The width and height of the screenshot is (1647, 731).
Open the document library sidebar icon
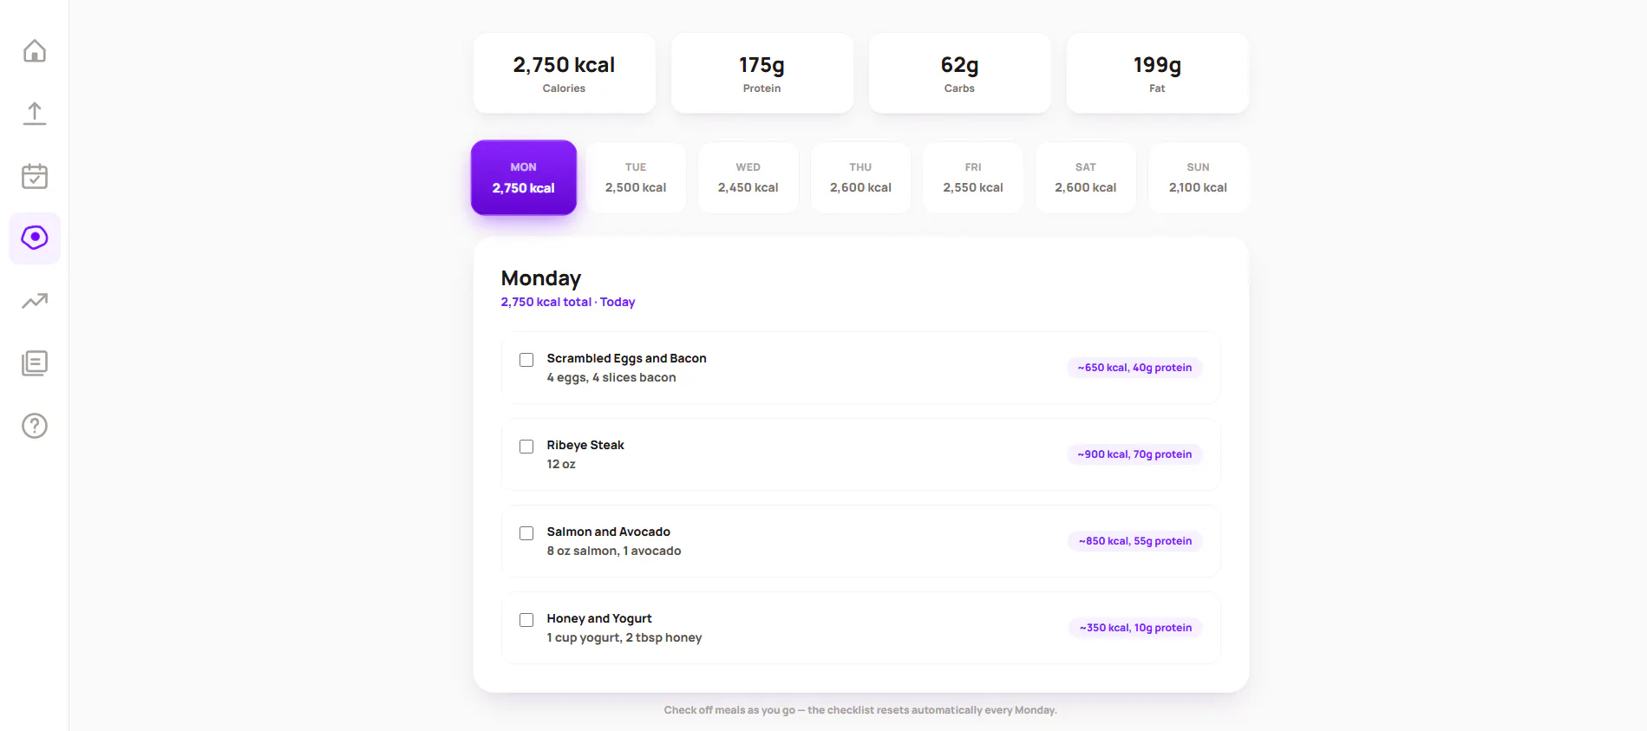(35, 363)
